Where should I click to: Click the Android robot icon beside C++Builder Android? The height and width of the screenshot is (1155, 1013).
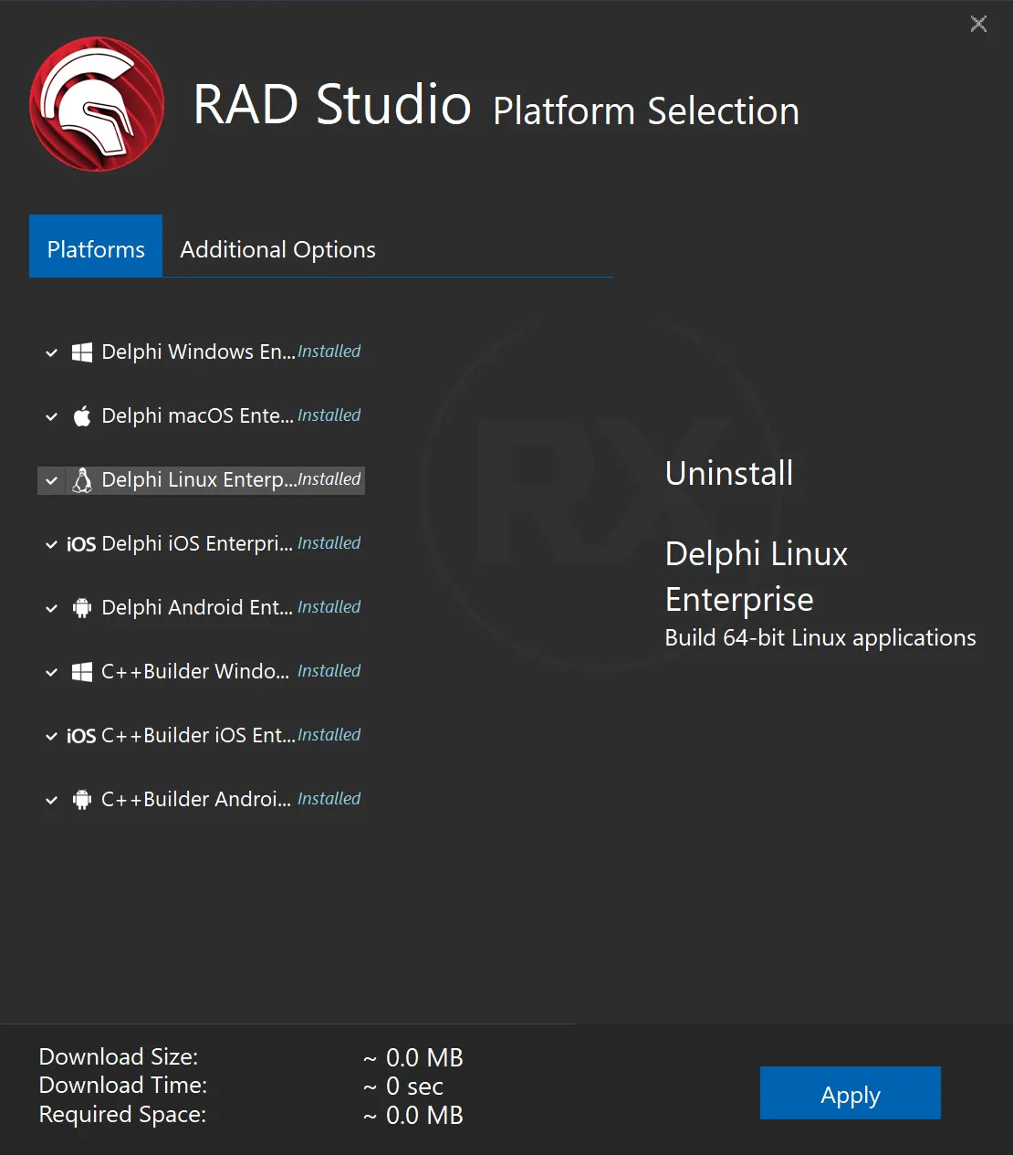tap(82, 800)
